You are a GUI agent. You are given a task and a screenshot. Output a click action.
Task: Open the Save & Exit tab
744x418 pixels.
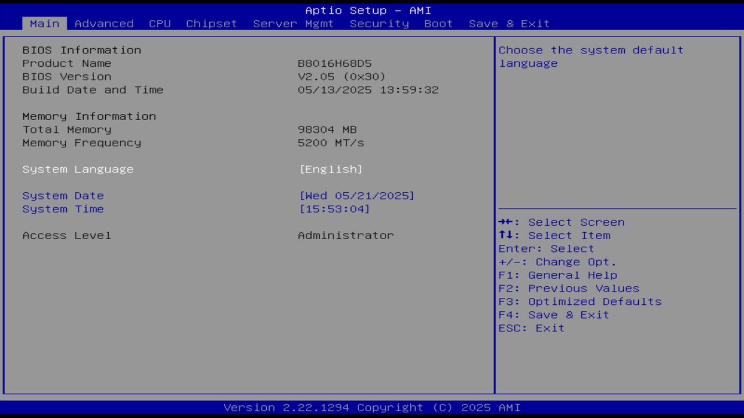[509, 23]
